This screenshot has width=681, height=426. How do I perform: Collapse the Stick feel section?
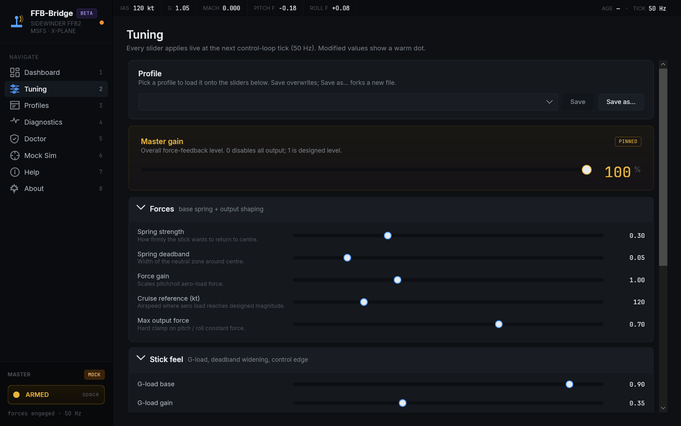click(141, 359)
